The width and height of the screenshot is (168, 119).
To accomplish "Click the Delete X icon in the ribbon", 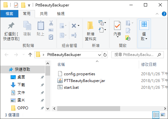I will click(74, 26).
